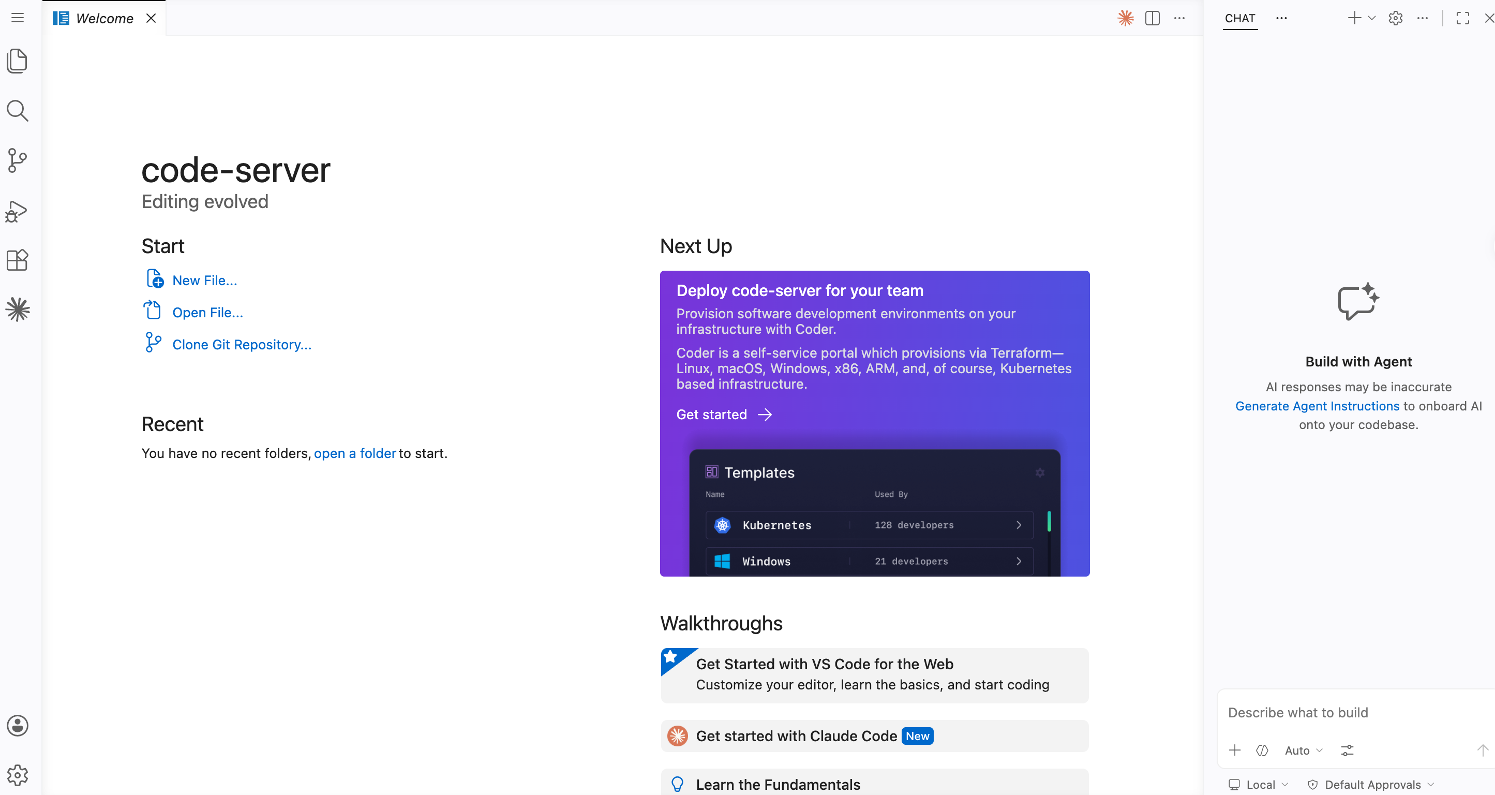
Task: Open the Source Control view
Action: (x=18, y=160)
